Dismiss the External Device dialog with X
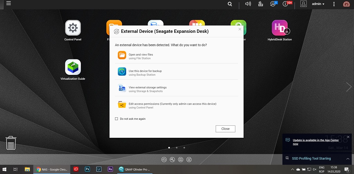 coord(240,29)
